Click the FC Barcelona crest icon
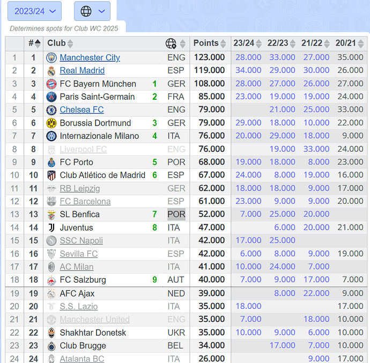 51,202
